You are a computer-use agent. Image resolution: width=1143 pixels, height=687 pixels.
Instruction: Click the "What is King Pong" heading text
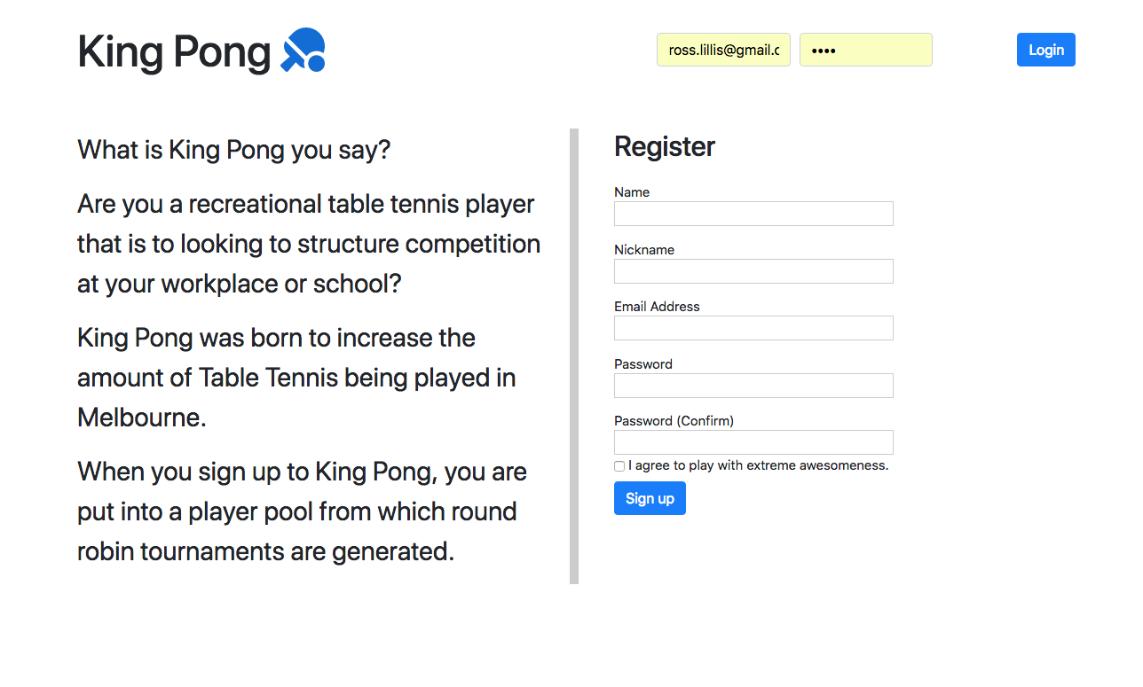pyautogui.click(x=233, y=150)
